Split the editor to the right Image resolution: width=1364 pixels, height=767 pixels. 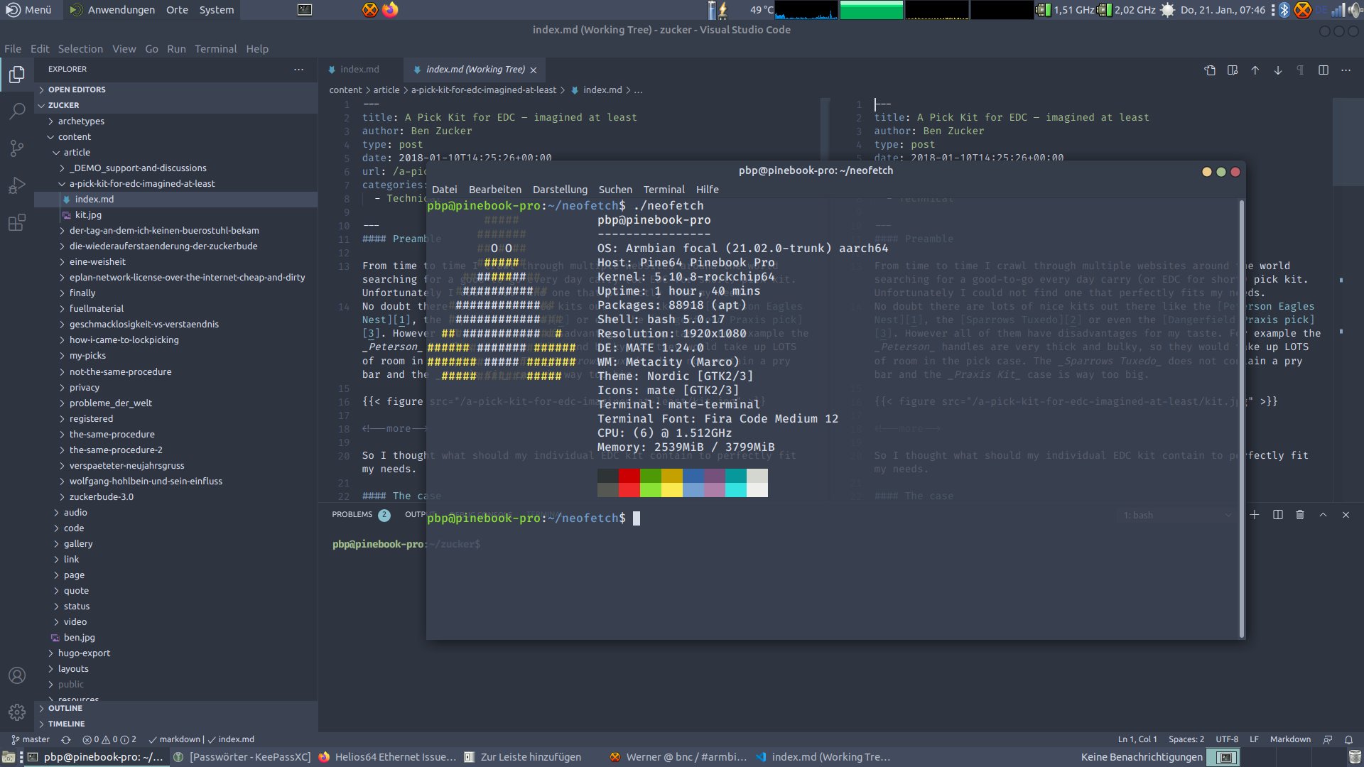click(x=1324, y=70)
